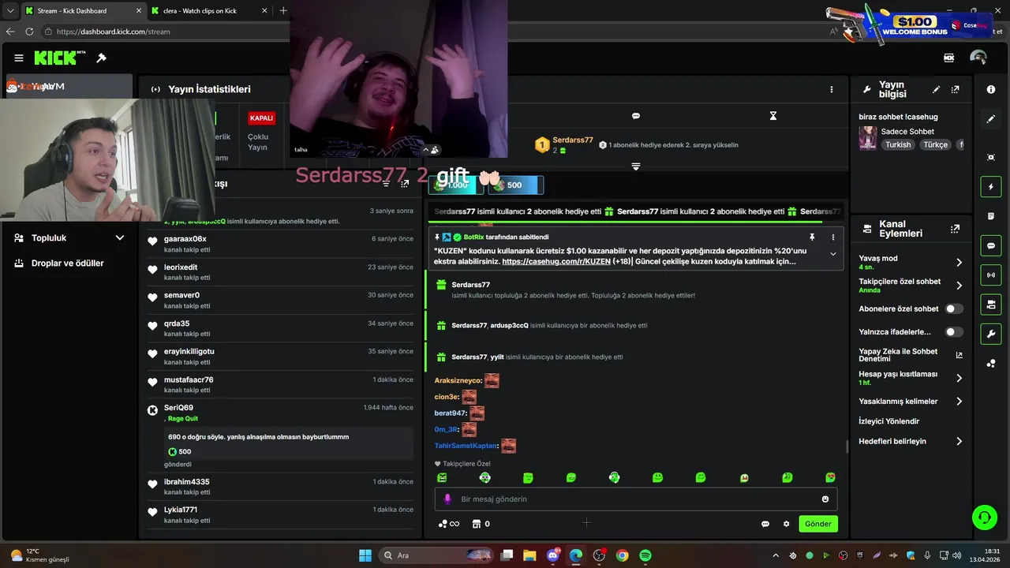This screenshot has height=568, width=1010.
Task: Expand the pinned message chevron
Action: (832, 254)
